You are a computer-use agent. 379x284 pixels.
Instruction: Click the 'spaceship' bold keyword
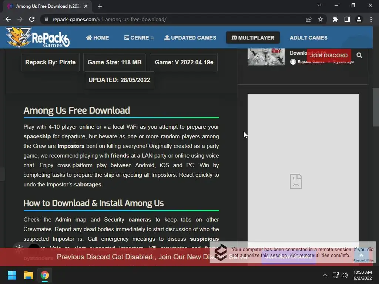[x=37, y=136]
